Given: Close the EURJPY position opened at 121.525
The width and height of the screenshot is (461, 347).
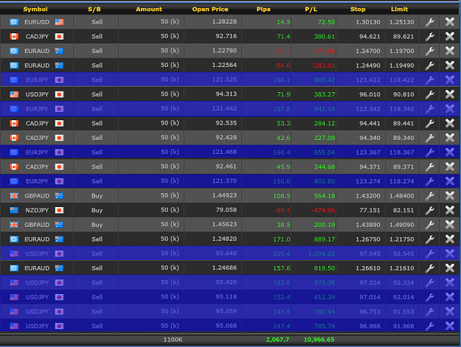Looking at the screenshot, I should tap(449, 80).
